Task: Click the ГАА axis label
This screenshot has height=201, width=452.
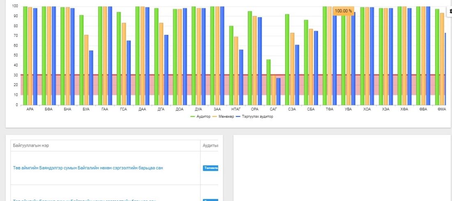Action: click(x=105, y=110)
